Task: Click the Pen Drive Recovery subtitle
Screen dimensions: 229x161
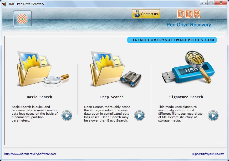Action: click(x=189, y=25)
